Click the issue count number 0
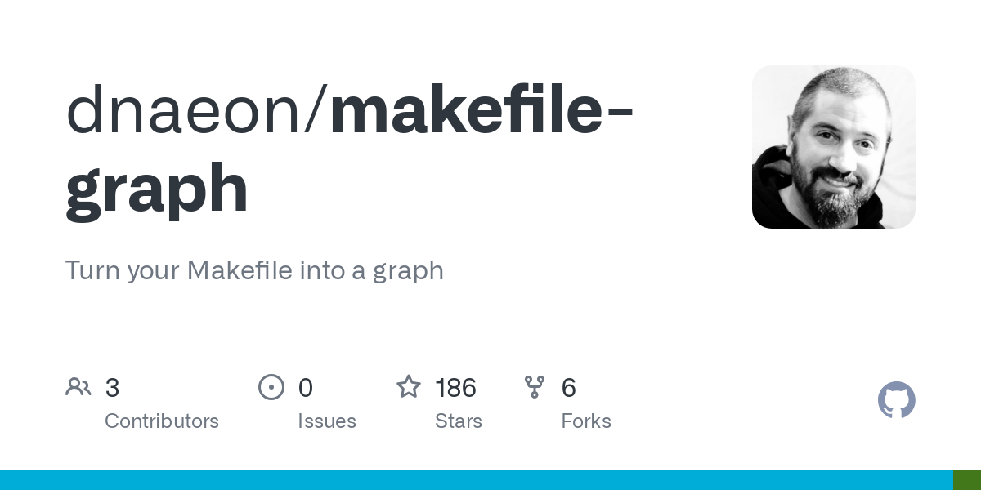Image resolution: width=981 pixels, height=490 pixels. click(x=306, y=388)
